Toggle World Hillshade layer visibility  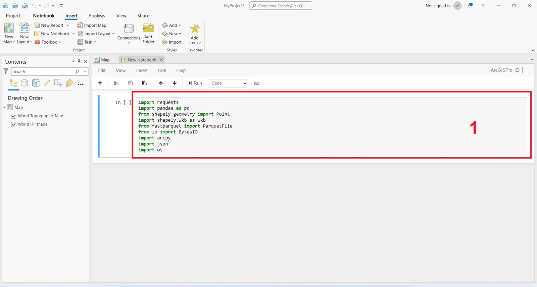pos(14,124)
